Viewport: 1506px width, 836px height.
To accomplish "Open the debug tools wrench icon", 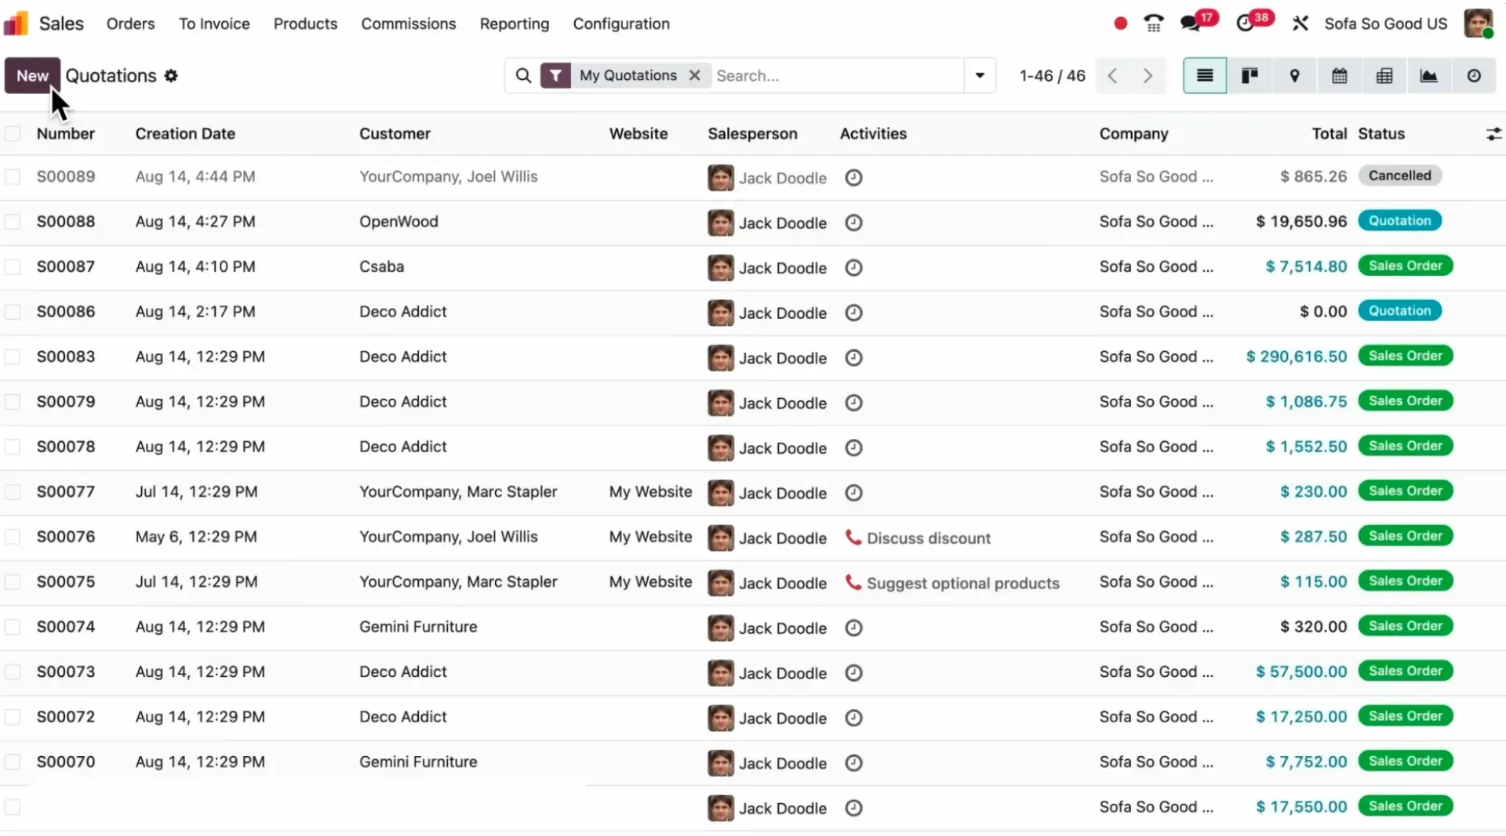I will click(1300, 24).
